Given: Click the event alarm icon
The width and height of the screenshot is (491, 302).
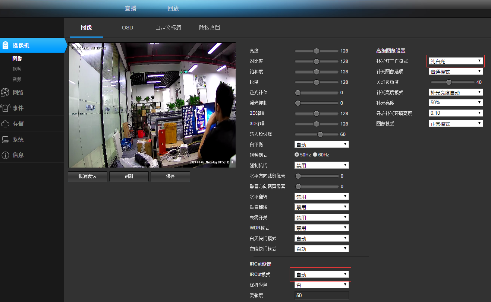Looking at the screenshot, I should tap(5, 108).
